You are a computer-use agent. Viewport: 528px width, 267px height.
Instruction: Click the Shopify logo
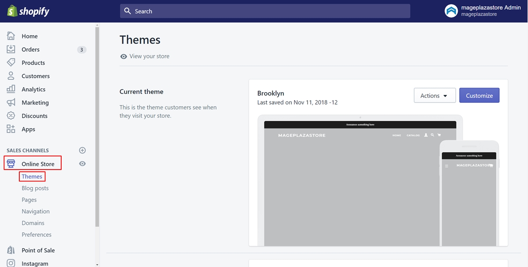28,11
